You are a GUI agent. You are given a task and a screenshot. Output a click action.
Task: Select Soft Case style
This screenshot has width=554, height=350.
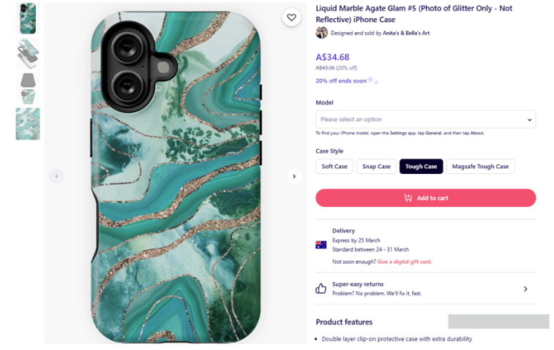(x=334, y=167)
